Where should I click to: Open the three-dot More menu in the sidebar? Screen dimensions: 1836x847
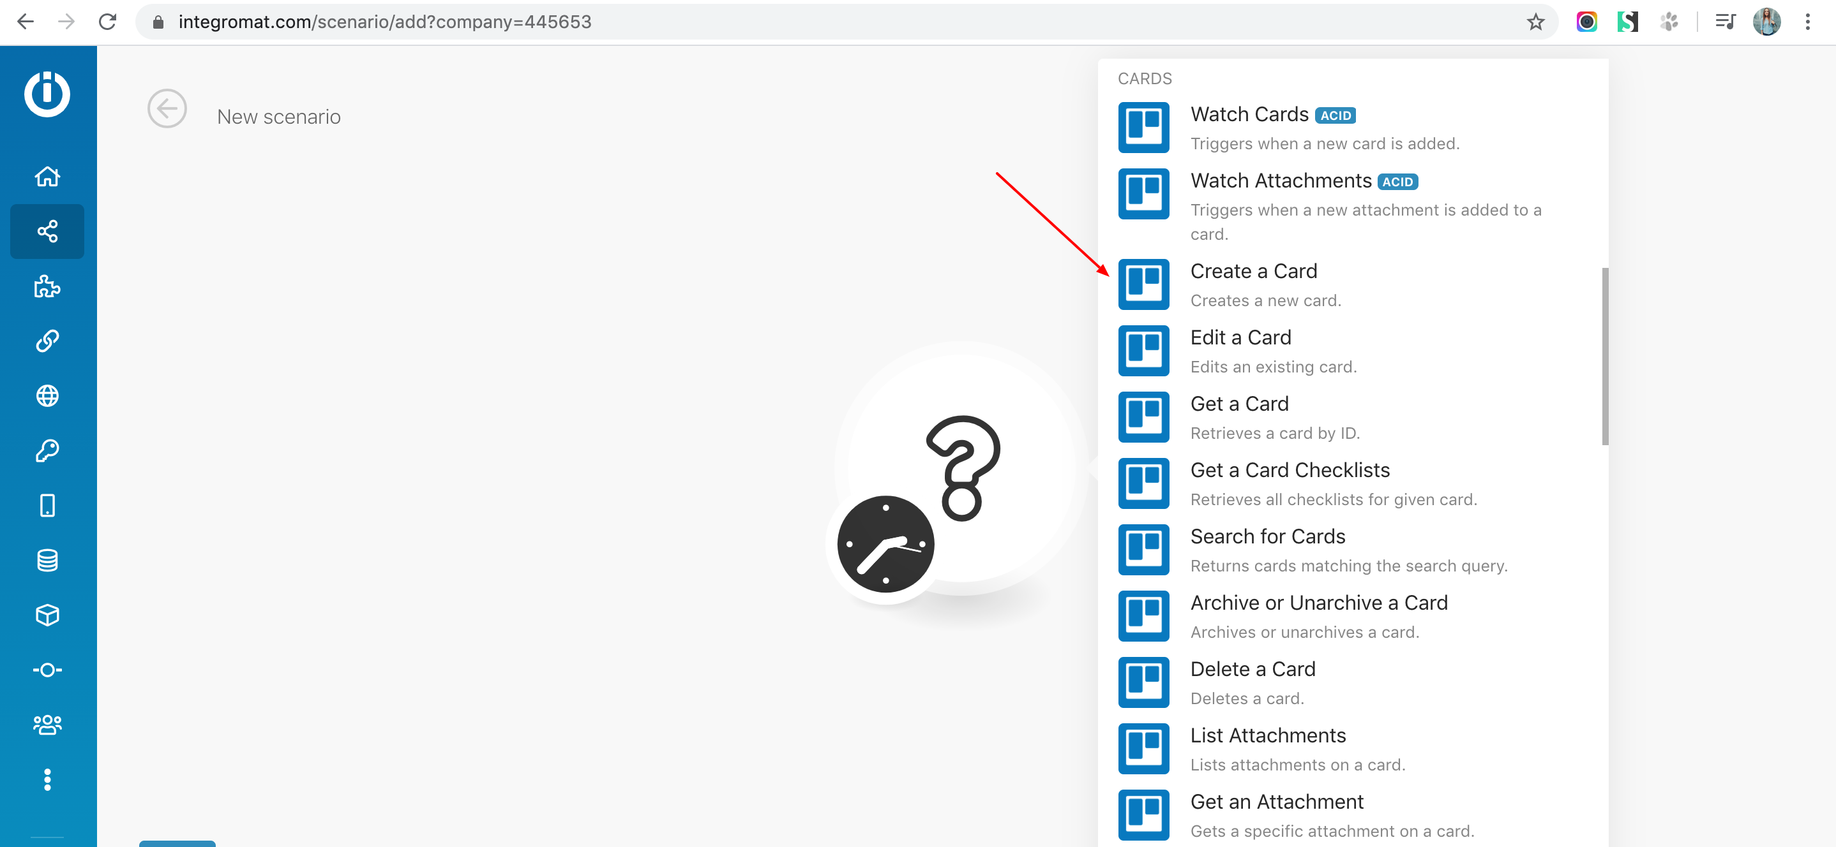click(x=47, y=779)
